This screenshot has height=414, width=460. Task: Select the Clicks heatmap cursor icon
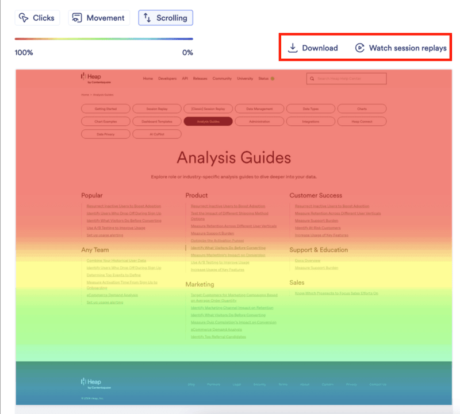pos(24,18)
